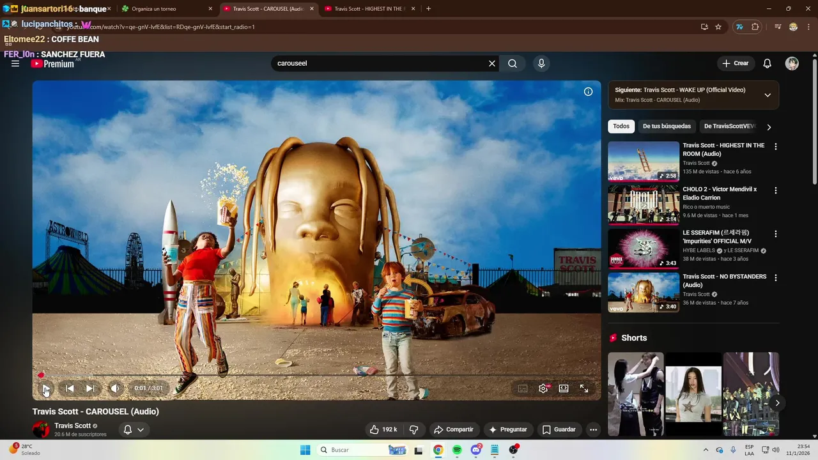Open a new browser tab
Viewport: 818px width, 460px height.
pos(428,9)
